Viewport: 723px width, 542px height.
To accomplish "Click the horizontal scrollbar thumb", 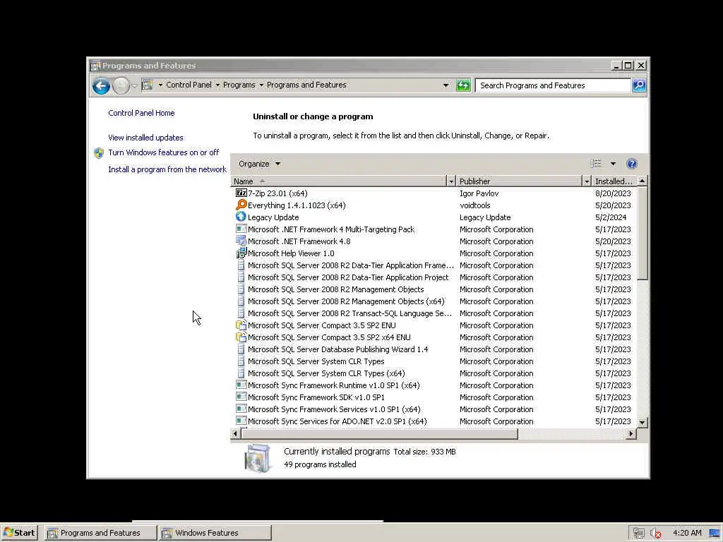I will pos(379,434).
